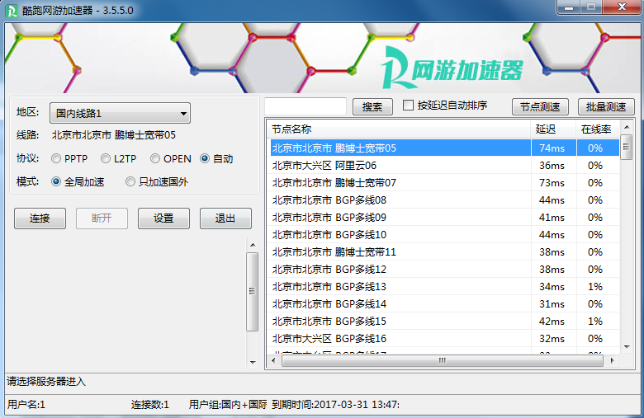Select node 北京市北京市 BGP多线08
The width and height of the screenshot is (644, 418).
[444, 200]
